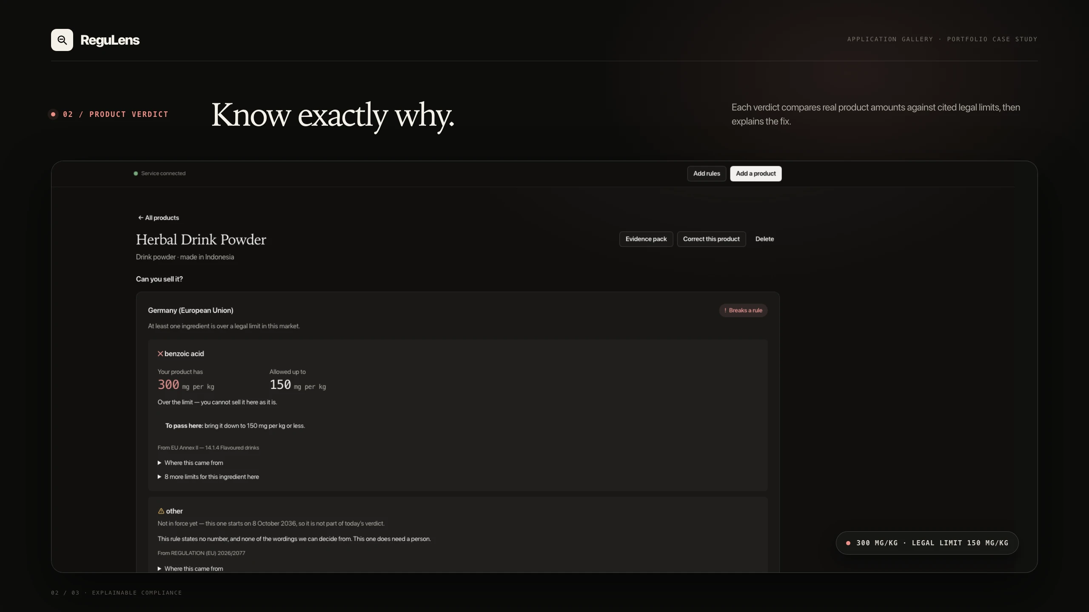Click the 300 mg per kg product value
This screenshot has height=612, width=1089.
pos(186,385)
